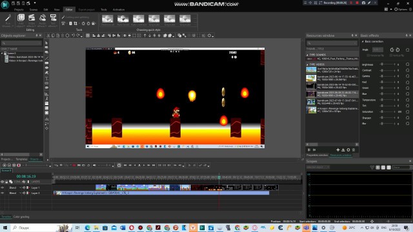Collapse the Basic correction section
This screenshot has height=232, width=413.
(x=363, y=41)
